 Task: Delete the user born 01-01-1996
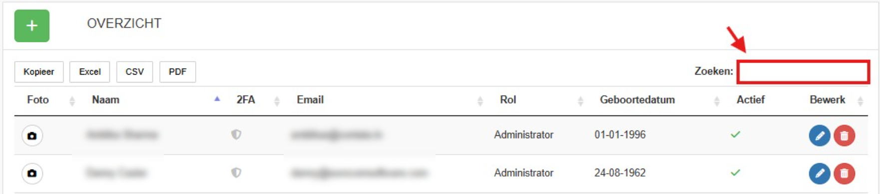click(844, 135)
